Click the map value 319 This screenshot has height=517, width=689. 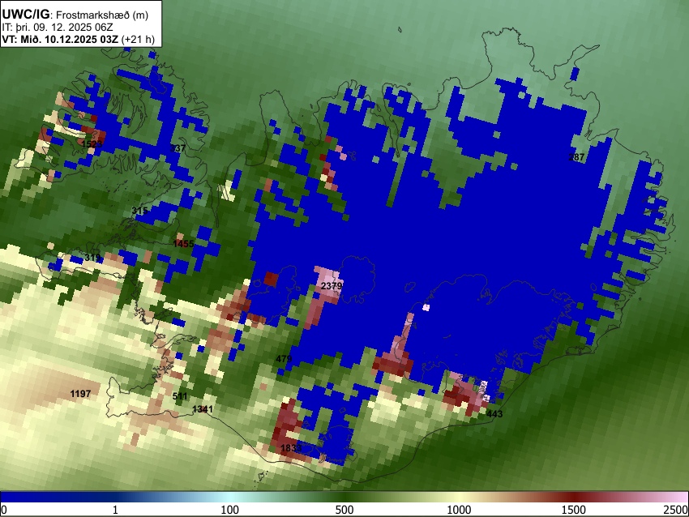click(x=92, y=258)
